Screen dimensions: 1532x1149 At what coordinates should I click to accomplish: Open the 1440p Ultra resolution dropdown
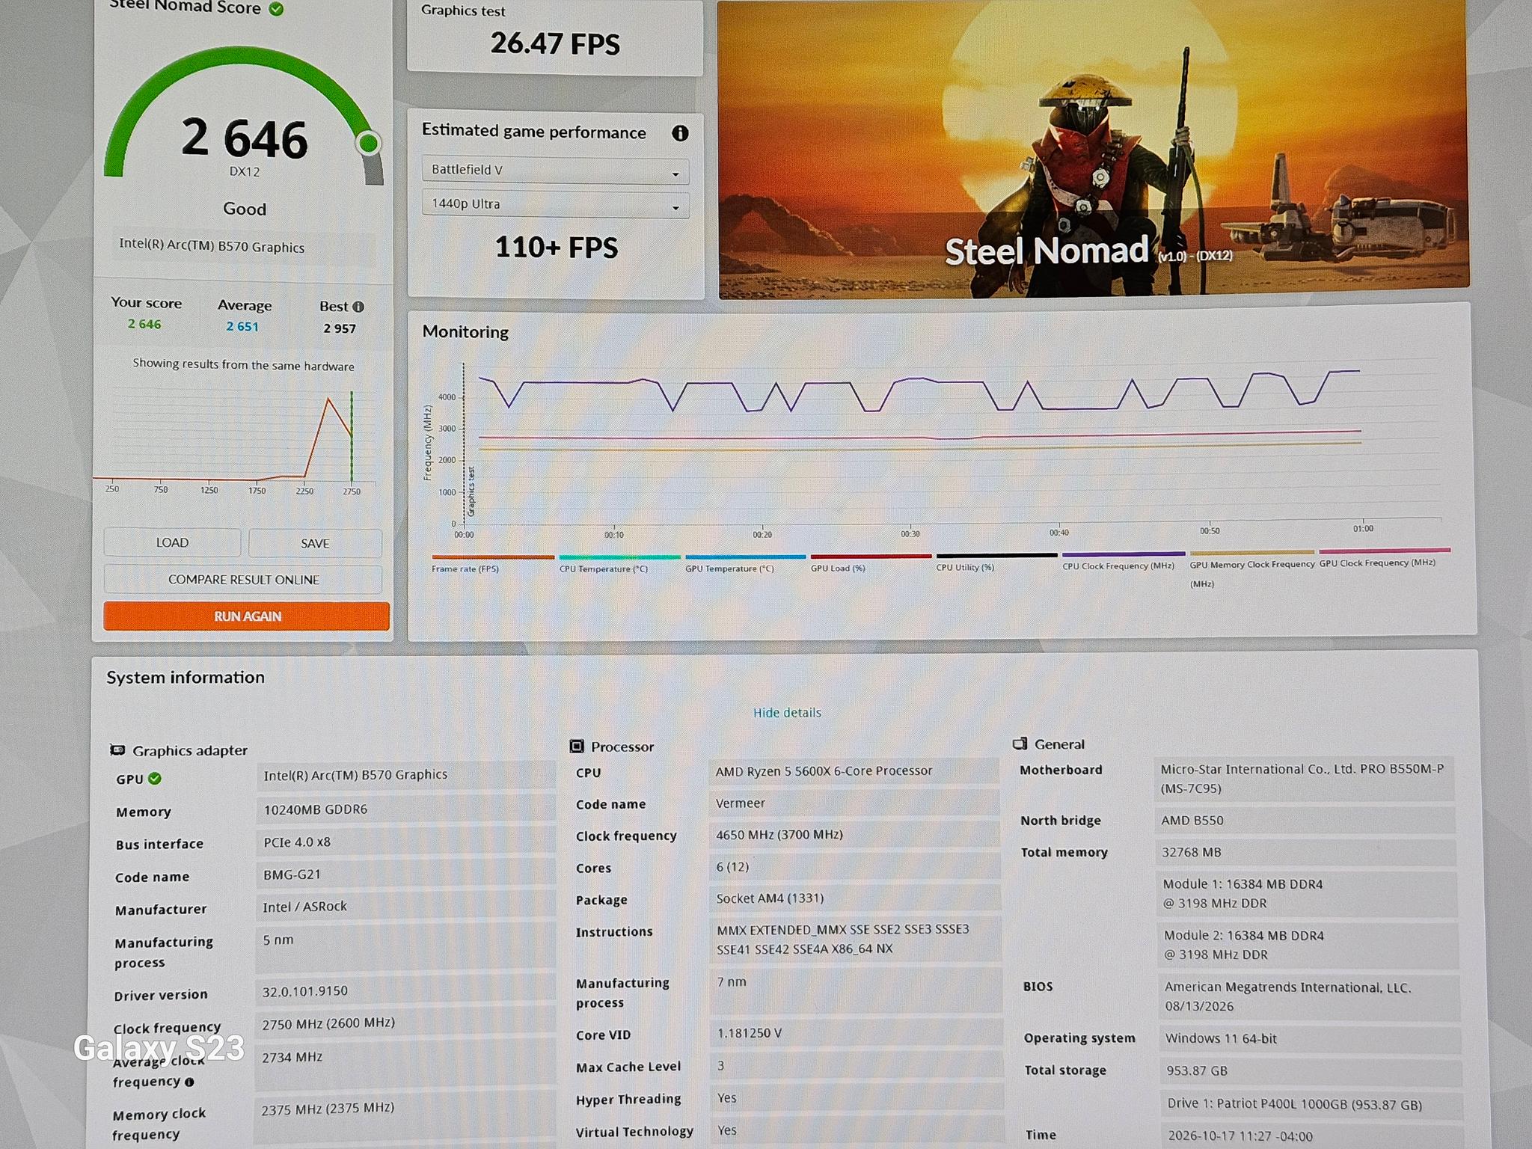[x=555, y=204]
